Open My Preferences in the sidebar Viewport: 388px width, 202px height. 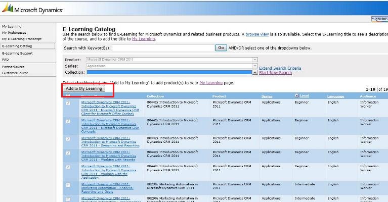(x=14, y=33)
